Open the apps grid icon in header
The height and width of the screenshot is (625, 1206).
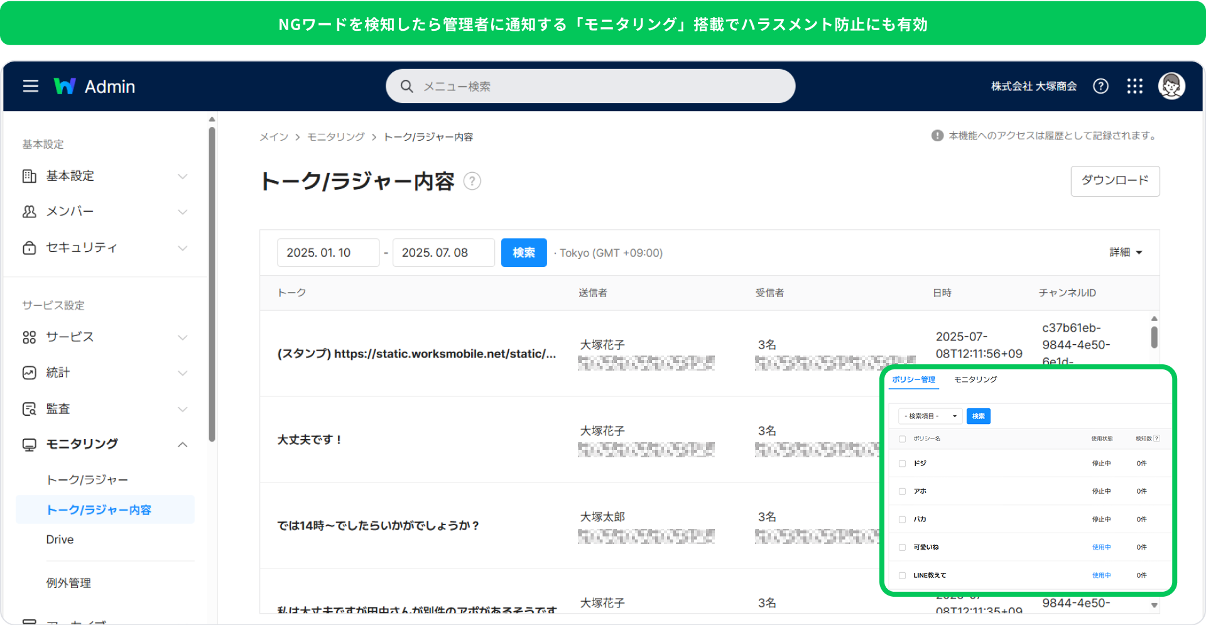(1134, 86)
